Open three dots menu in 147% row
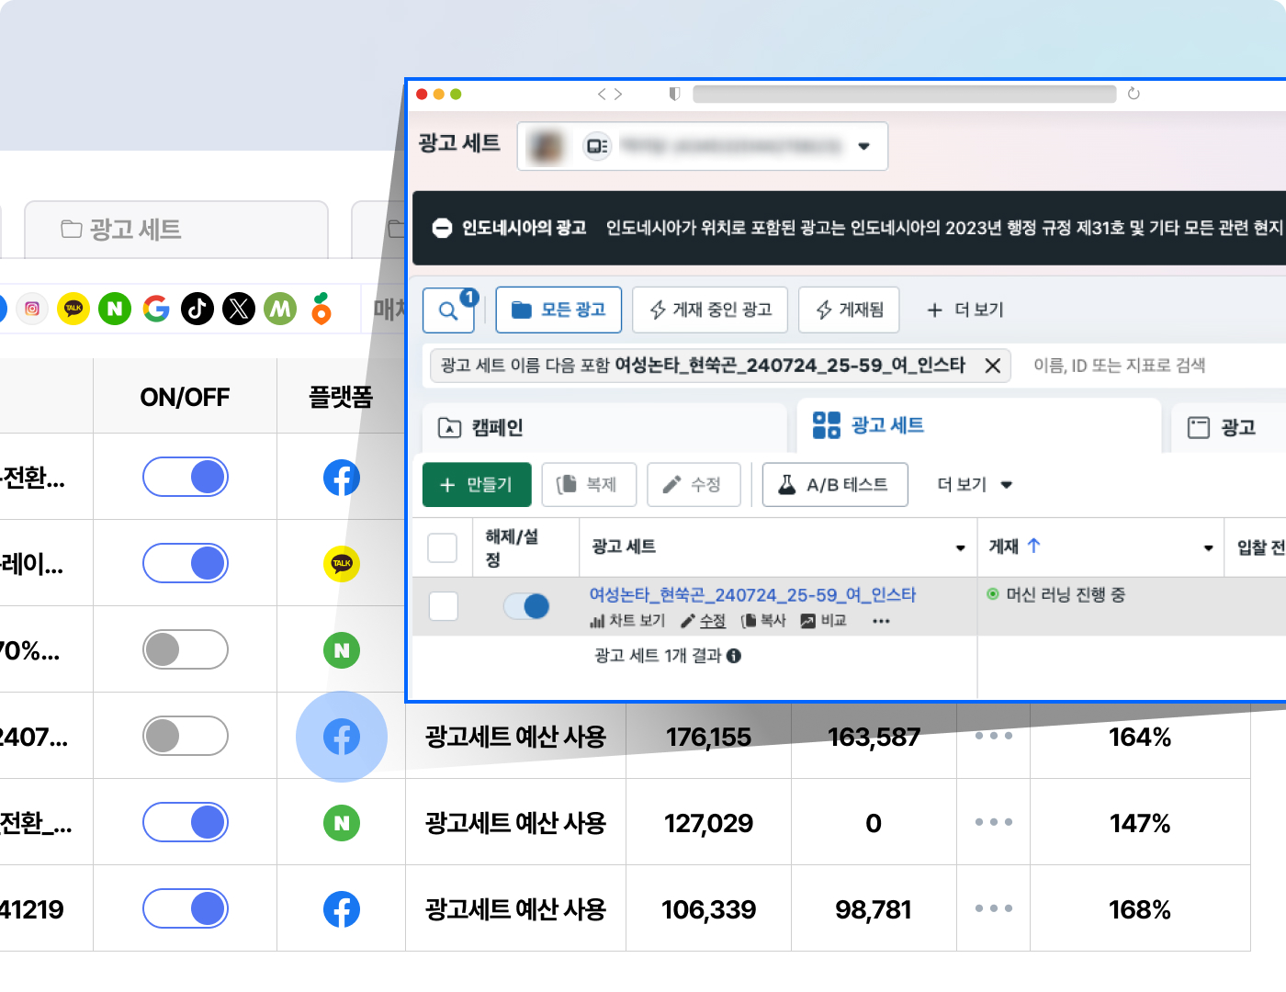The image size is (1286, 992). (x=994, y=822)
